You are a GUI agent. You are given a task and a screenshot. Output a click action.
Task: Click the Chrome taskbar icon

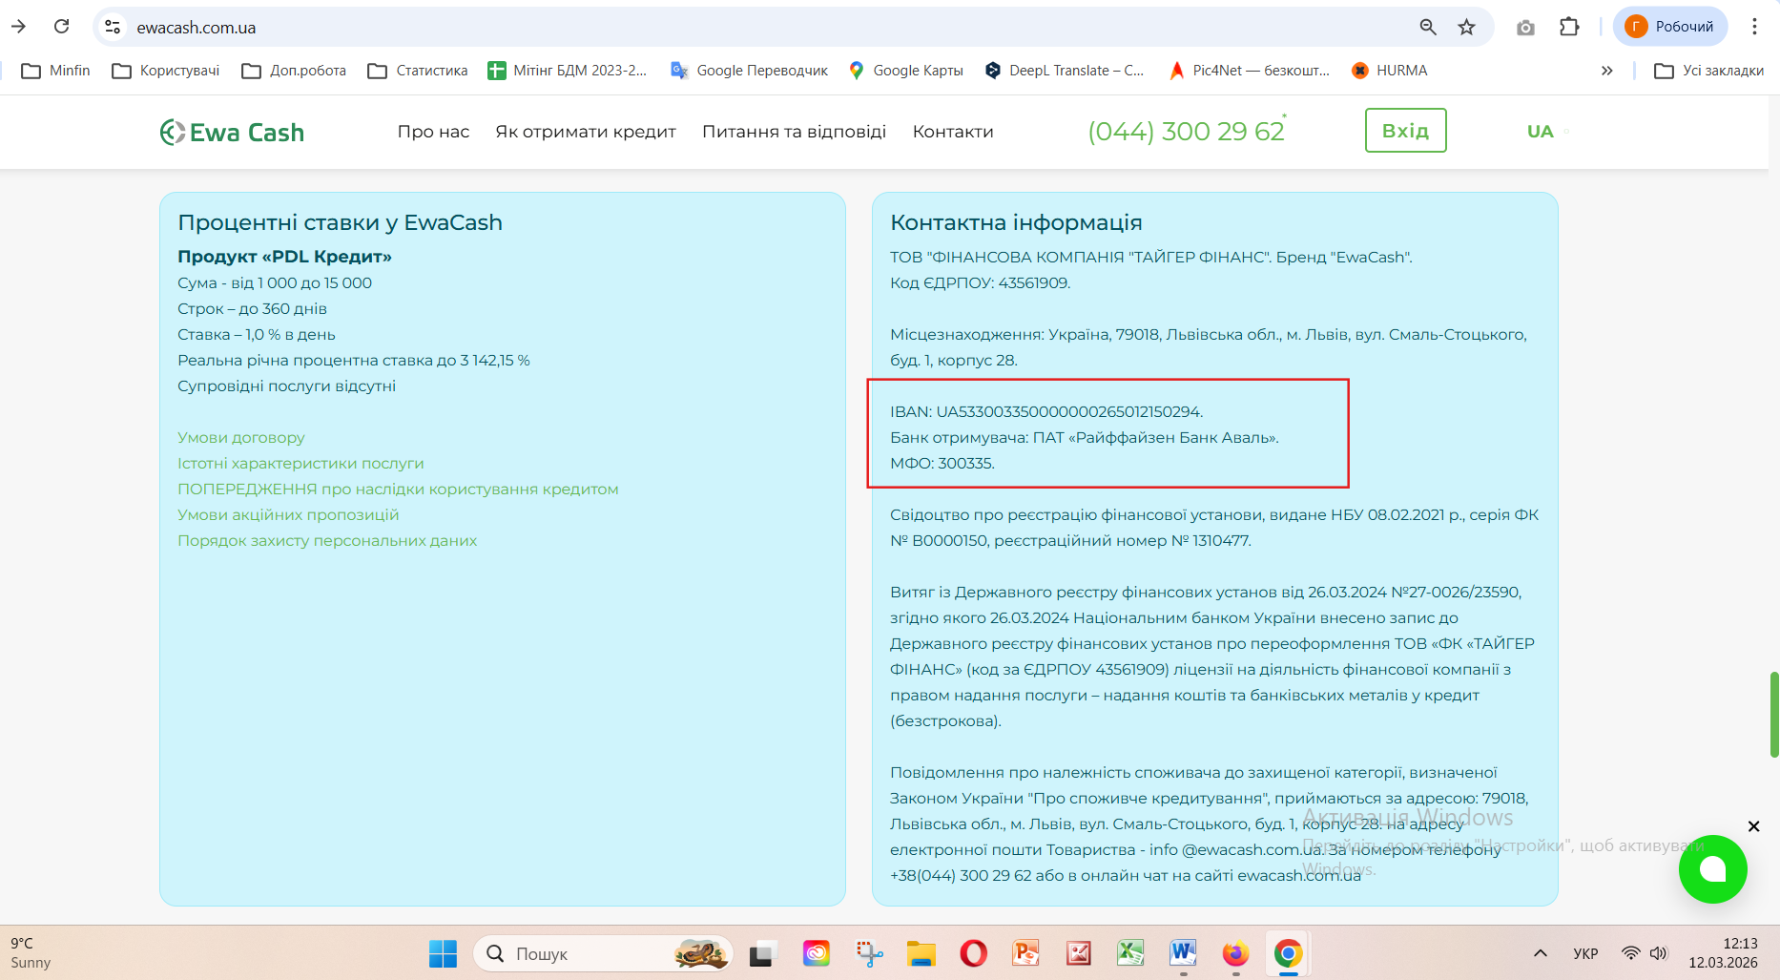pyautogui.click(x=1289, y=953)
